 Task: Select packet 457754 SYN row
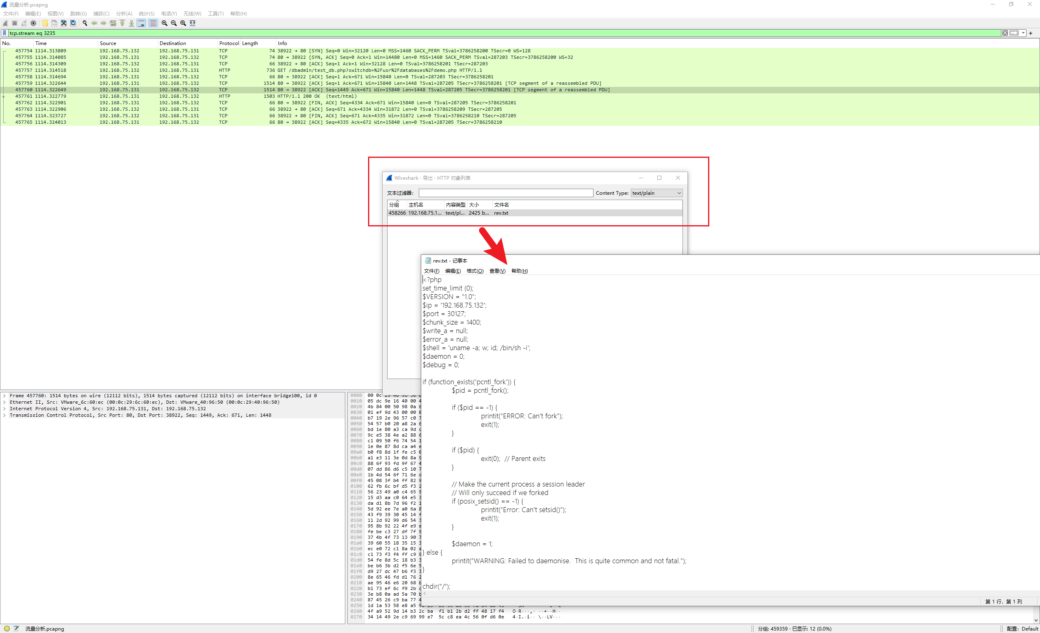click(520, 51)
